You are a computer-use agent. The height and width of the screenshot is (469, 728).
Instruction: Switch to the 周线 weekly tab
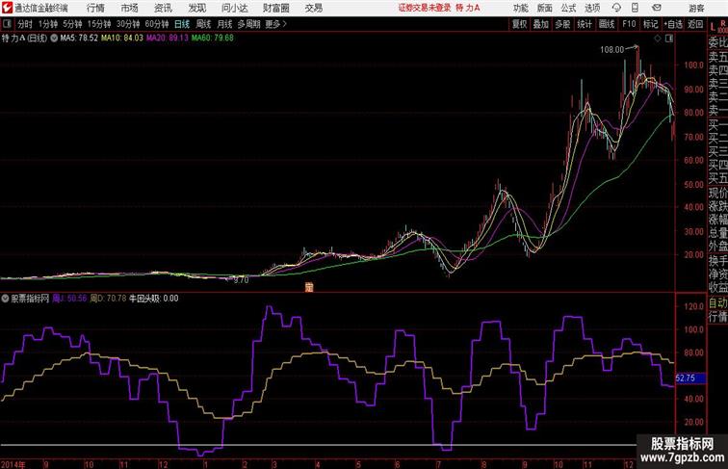pos(203,24)
